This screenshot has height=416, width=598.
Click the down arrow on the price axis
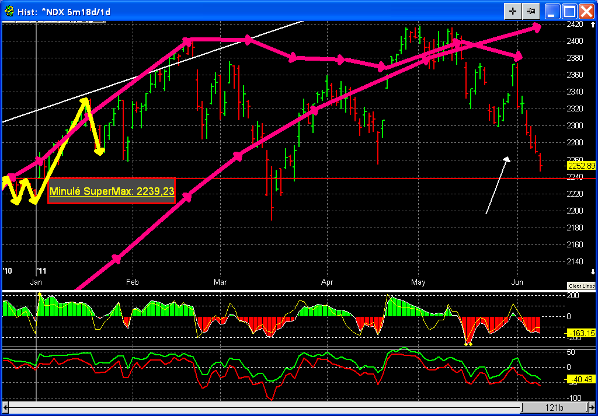point(593,272)
